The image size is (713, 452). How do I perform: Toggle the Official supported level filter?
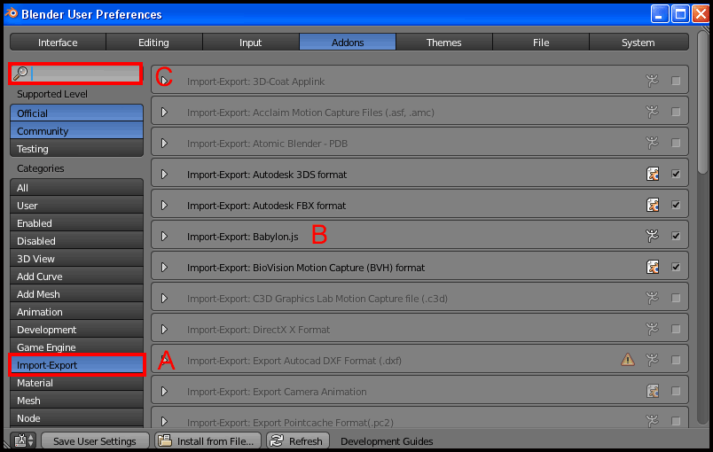point(76,113)
